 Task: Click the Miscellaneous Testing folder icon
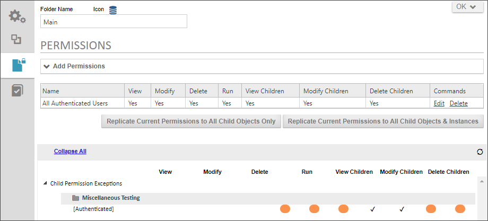[75, 198]
